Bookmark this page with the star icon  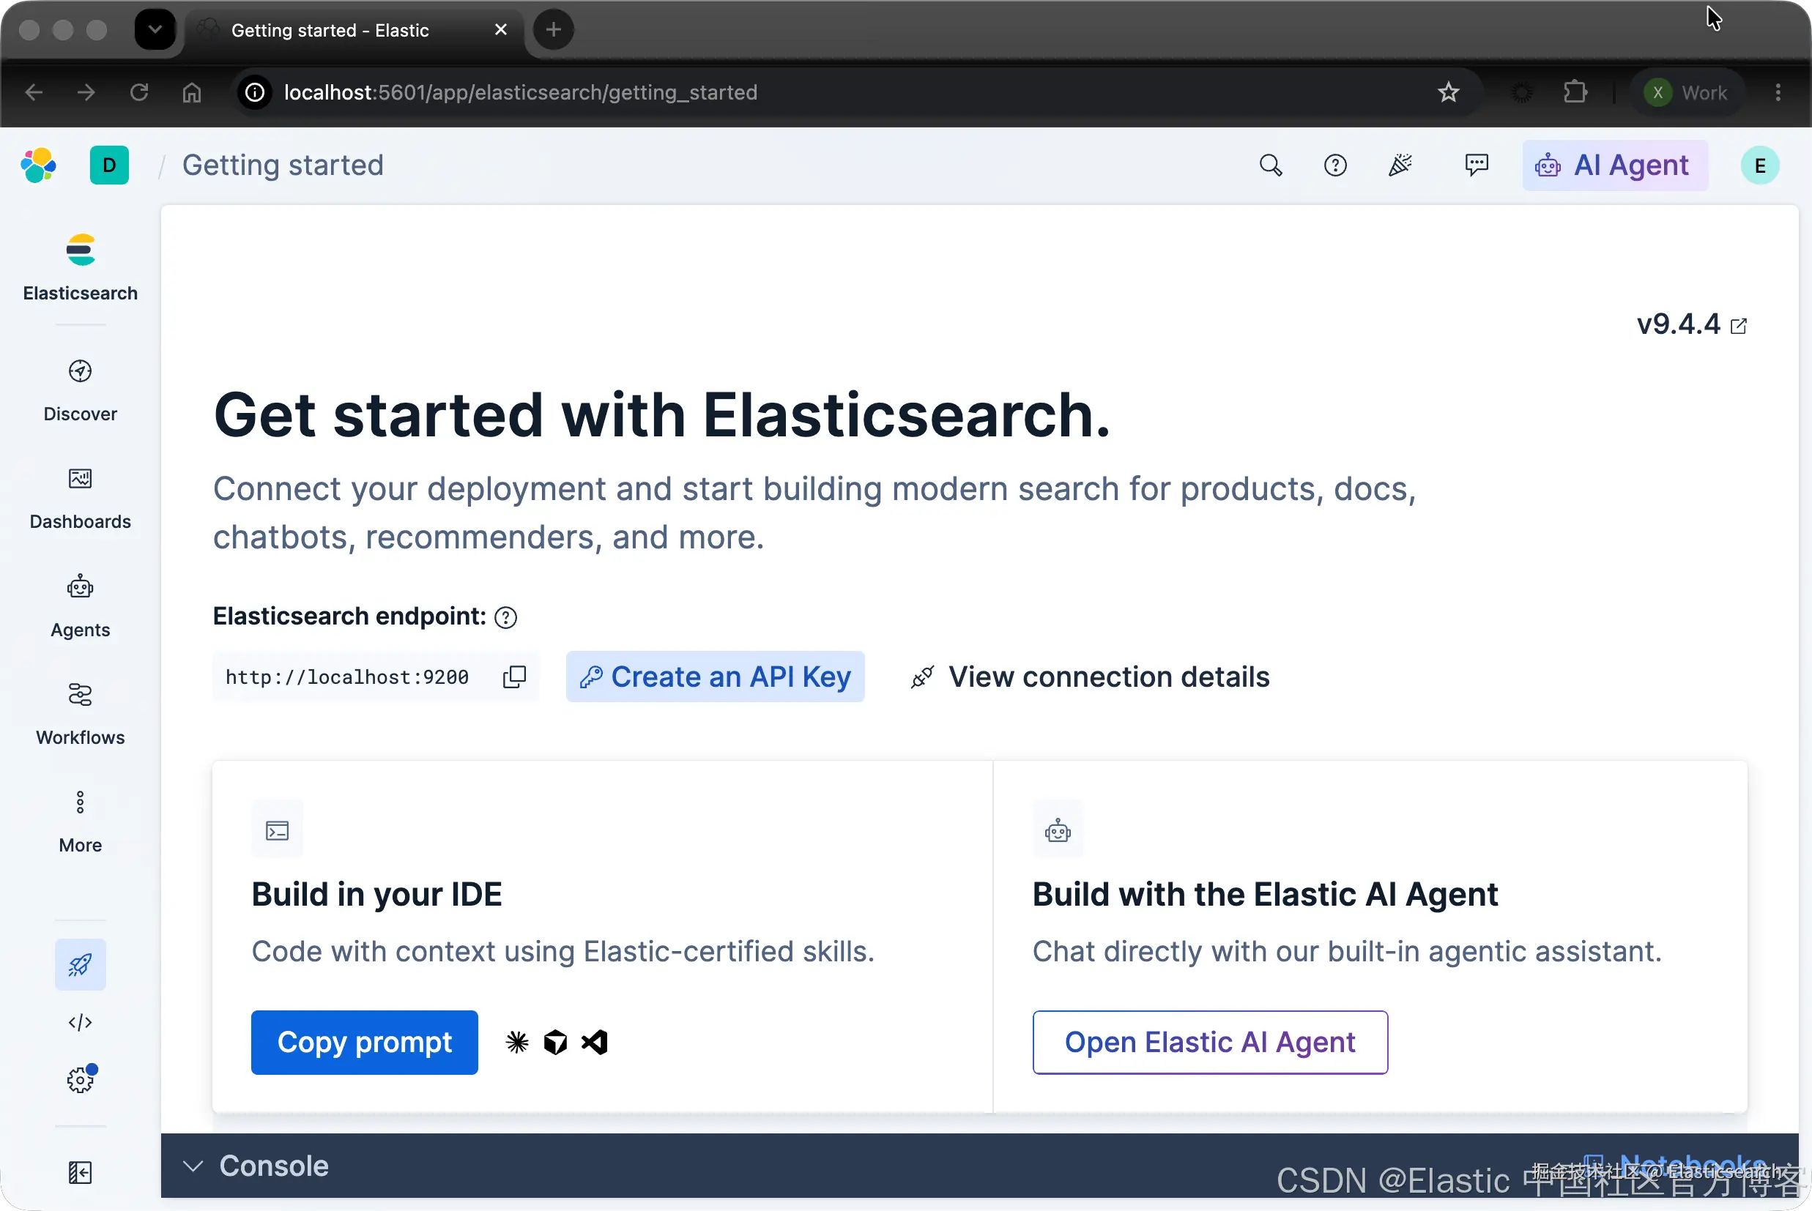(1448, 93)
